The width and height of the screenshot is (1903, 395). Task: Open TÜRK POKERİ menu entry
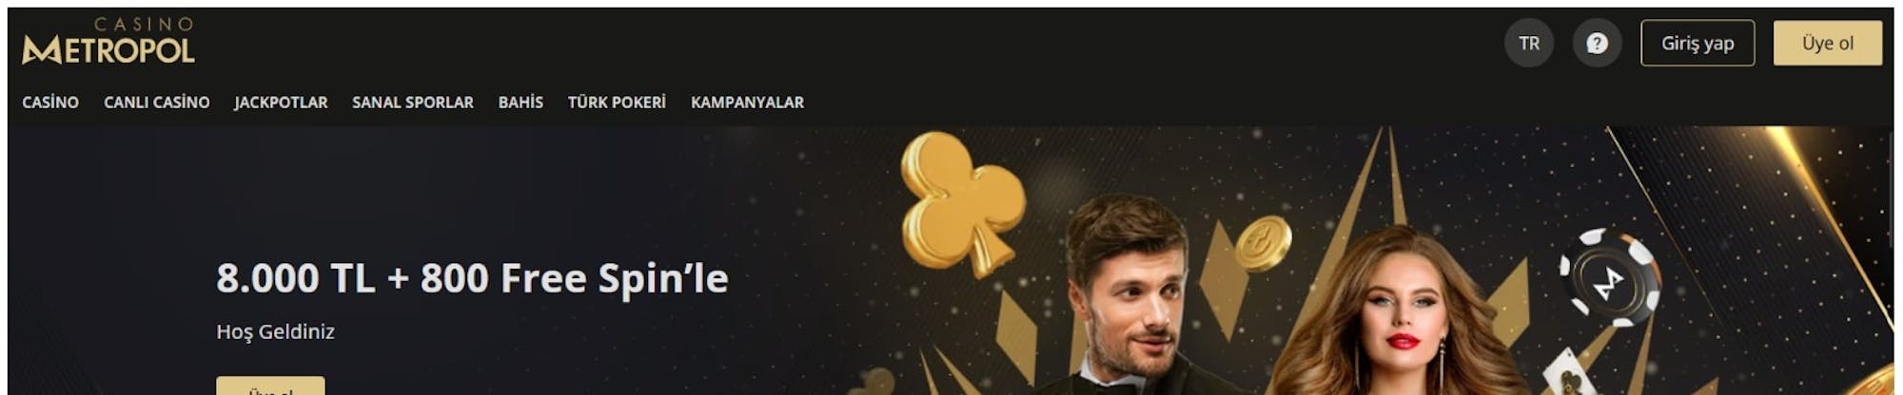click(617, 103)
